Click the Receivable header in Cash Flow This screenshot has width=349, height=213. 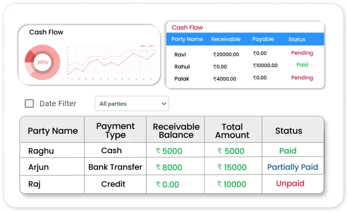226,39
